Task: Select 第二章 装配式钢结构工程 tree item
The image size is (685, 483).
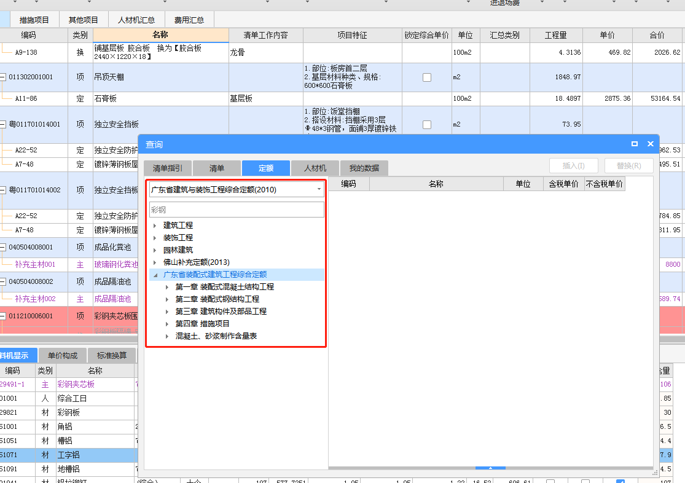Action: tap(217, 299)
